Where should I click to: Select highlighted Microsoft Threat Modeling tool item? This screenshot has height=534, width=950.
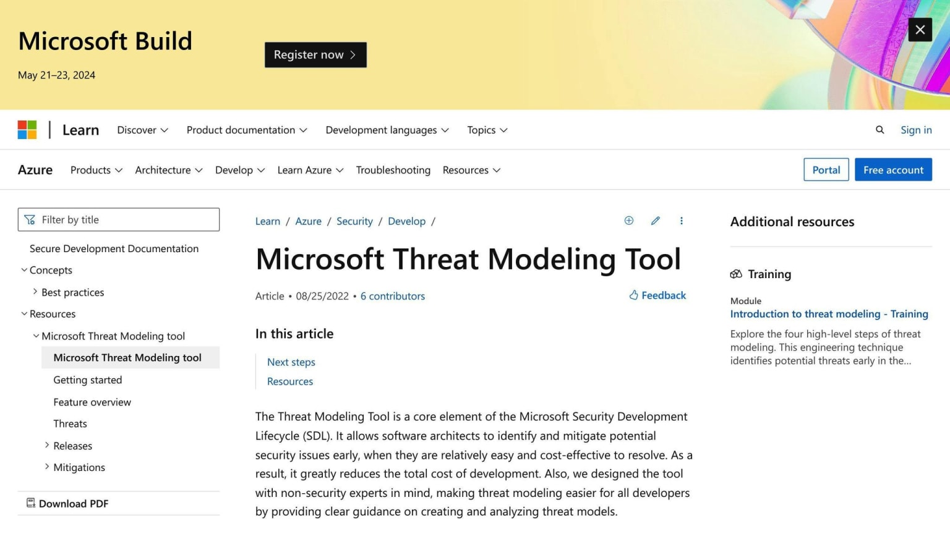[131, 358]
